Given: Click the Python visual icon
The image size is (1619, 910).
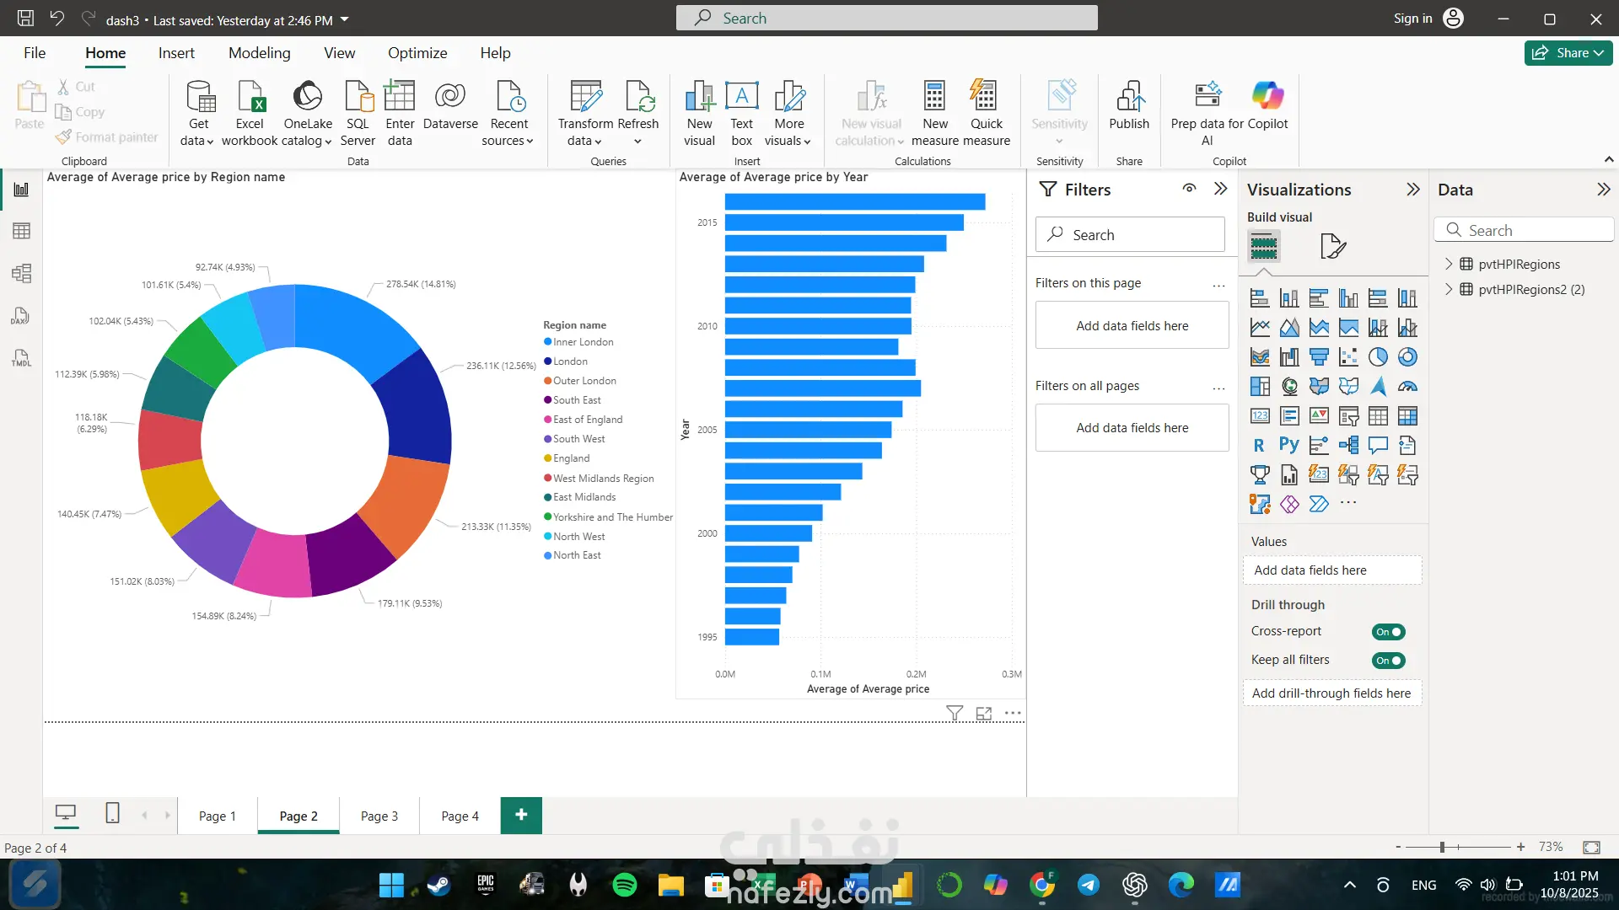Looking at the screenshot, I should coord(1288,445).
